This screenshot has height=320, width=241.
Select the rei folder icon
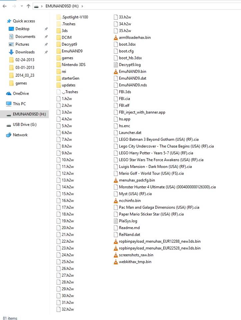59,71
